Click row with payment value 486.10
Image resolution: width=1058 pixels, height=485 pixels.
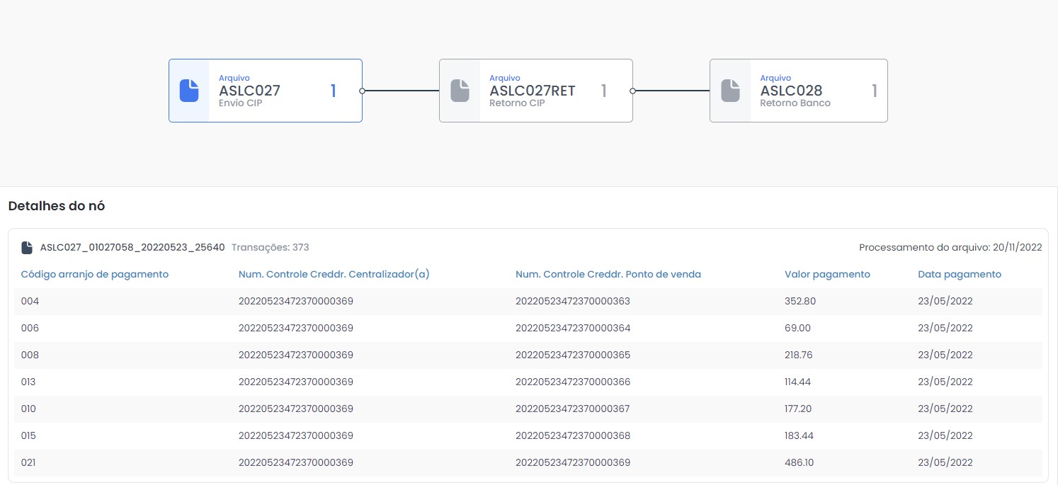click(x=528, y=462)
